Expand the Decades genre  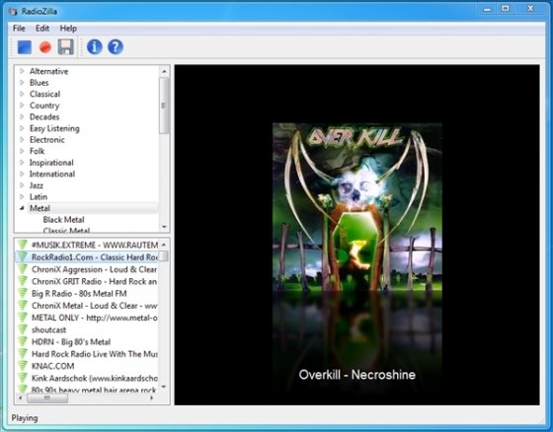click(22, 116)
